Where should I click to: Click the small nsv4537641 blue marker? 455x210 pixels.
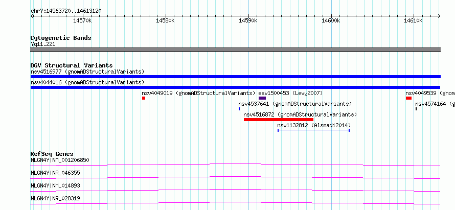pos(239,109)
